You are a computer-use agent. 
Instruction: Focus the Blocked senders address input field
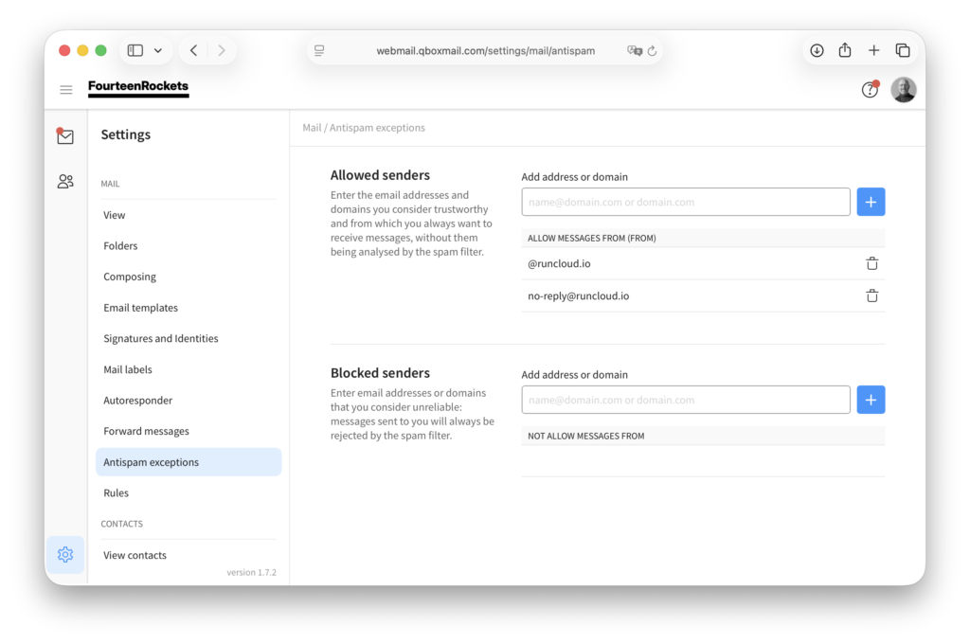coord(686,400)
